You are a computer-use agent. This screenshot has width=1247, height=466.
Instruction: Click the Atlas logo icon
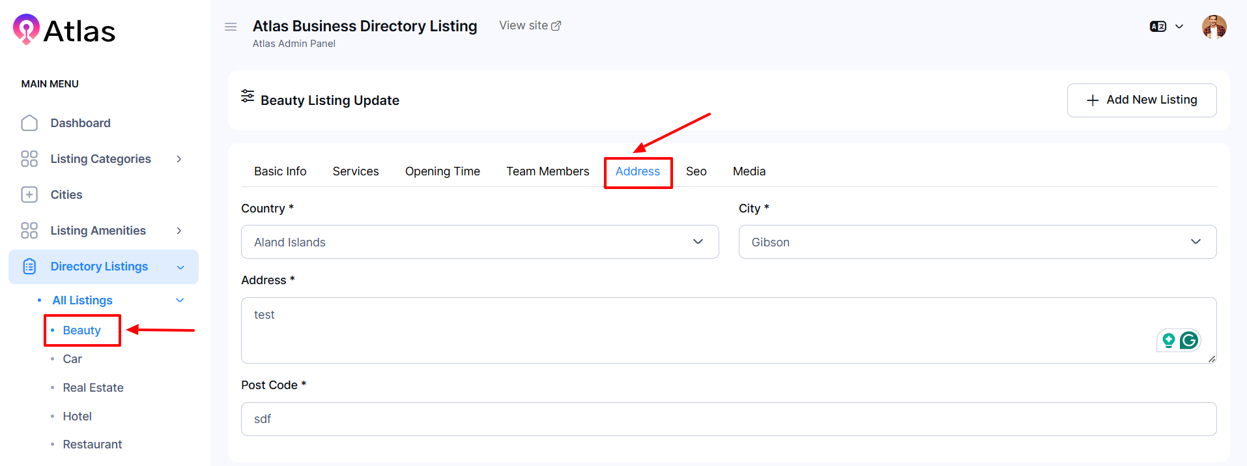(26, 29)
